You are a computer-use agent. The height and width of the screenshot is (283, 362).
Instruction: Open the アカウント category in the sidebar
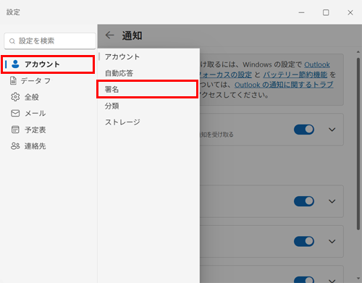tap(48, 64)
